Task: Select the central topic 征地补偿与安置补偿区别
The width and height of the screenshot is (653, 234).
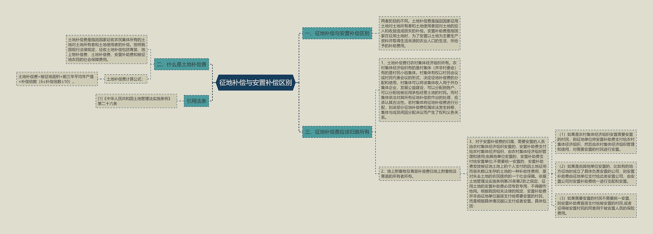Action: [255, 83]
